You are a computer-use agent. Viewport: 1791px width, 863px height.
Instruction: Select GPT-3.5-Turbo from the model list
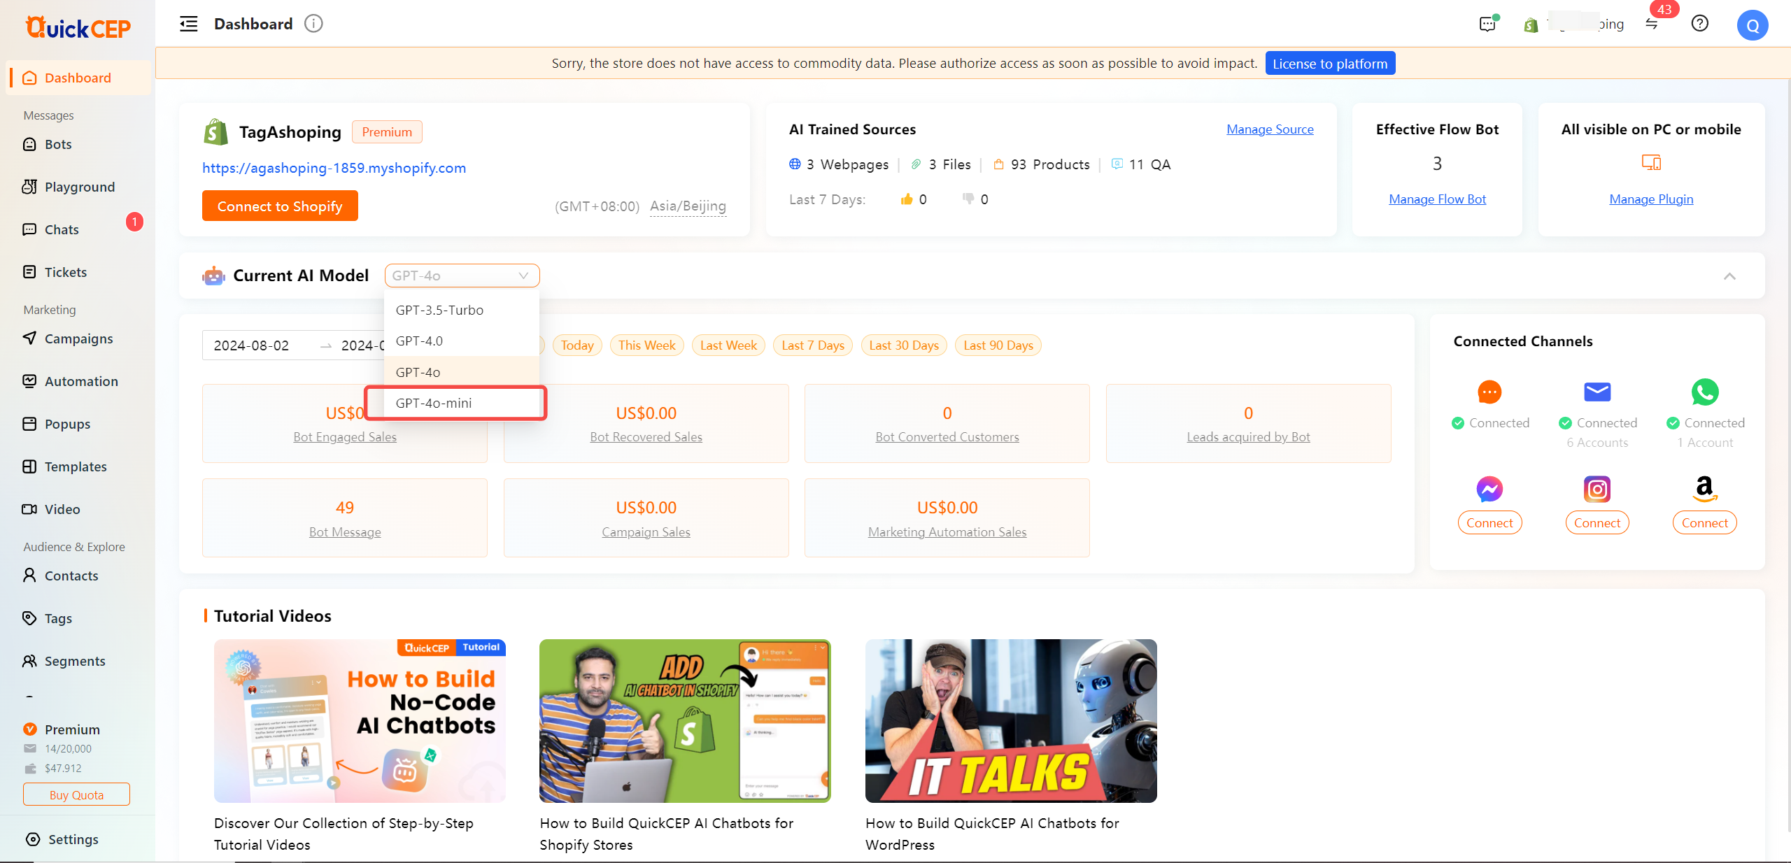462,310
